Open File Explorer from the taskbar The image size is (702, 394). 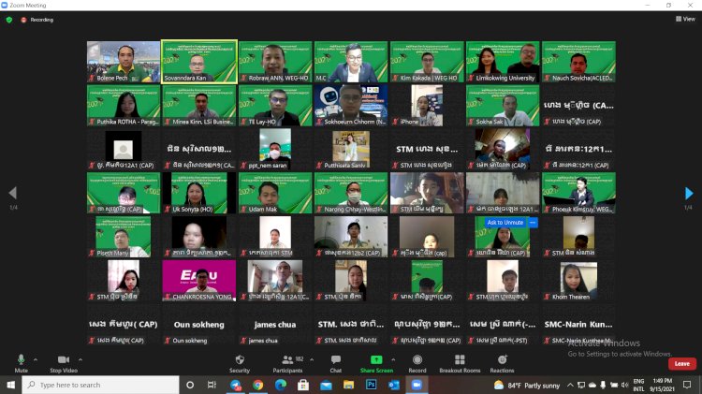click(348, 385)
